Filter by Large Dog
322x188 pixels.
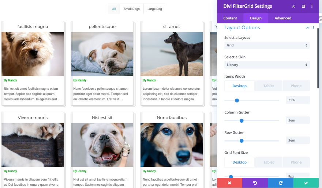pos(155,9)
